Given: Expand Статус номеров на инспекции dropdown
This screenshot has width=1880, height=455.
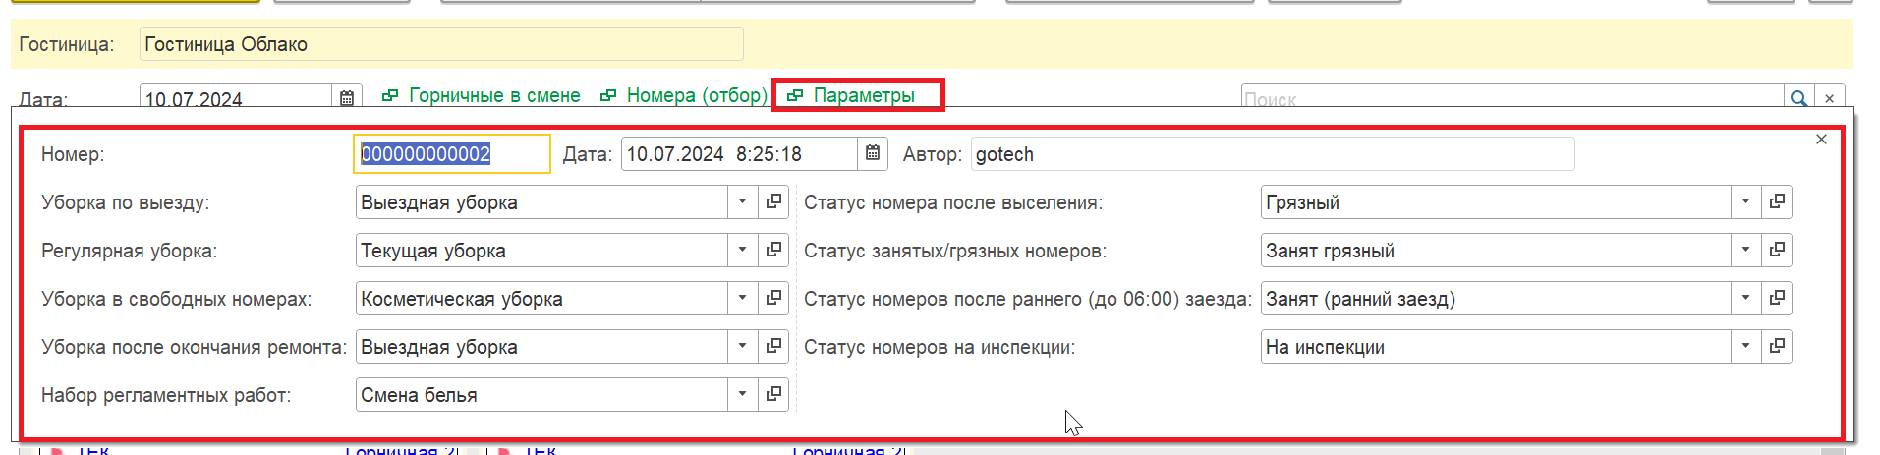Looking at the screenshot, I should [x=1745, y=346].
